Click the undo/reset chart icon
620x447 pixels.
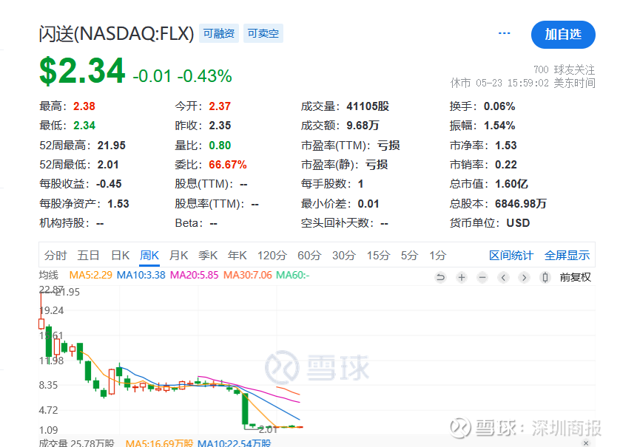pos(440,278)
